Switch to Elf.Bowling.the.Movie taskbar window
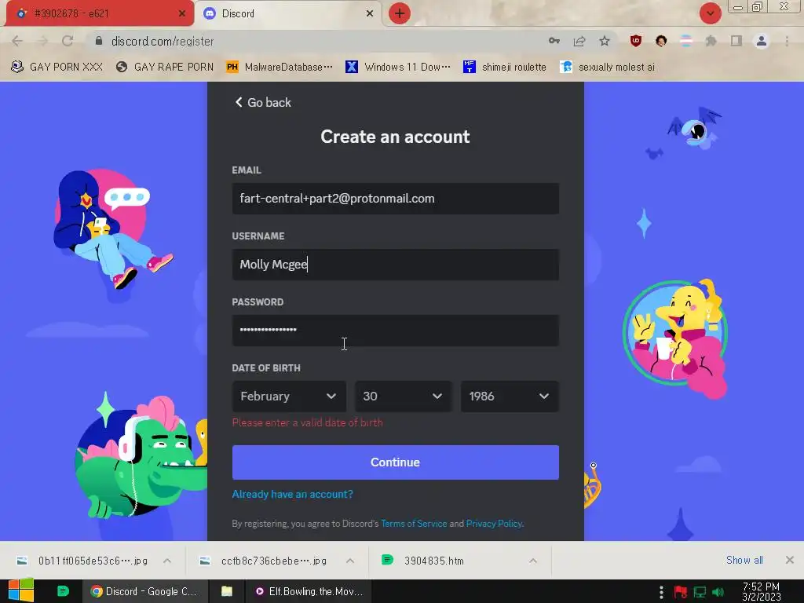The image size is (804, 603). 309,591
